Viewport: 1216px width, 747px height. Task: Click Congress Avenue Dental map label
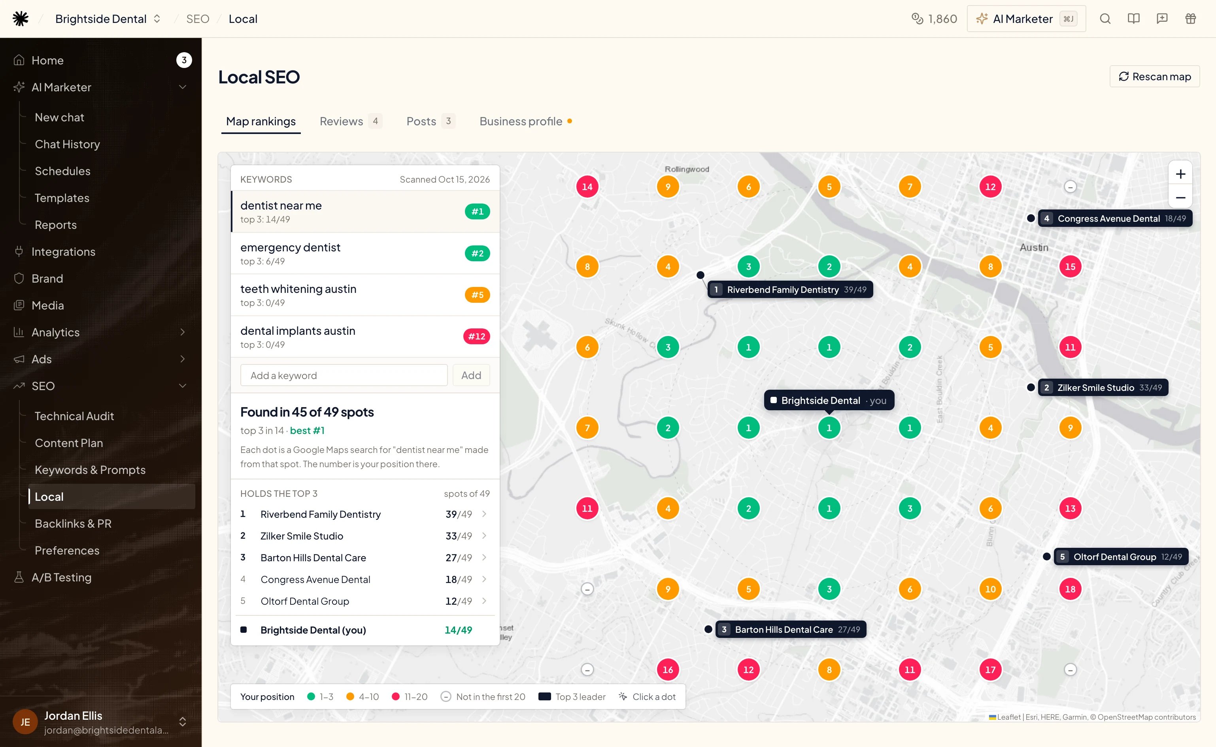coord(1115,218)
